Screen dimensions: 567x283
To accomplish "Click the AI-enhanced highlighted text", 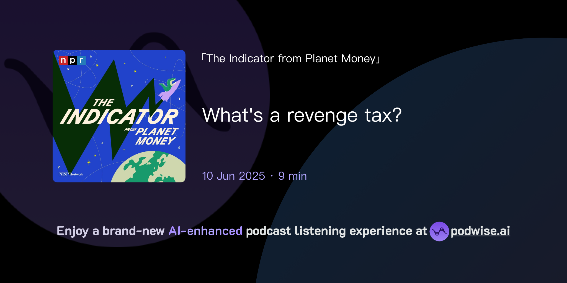I will (x=205, y=231).
